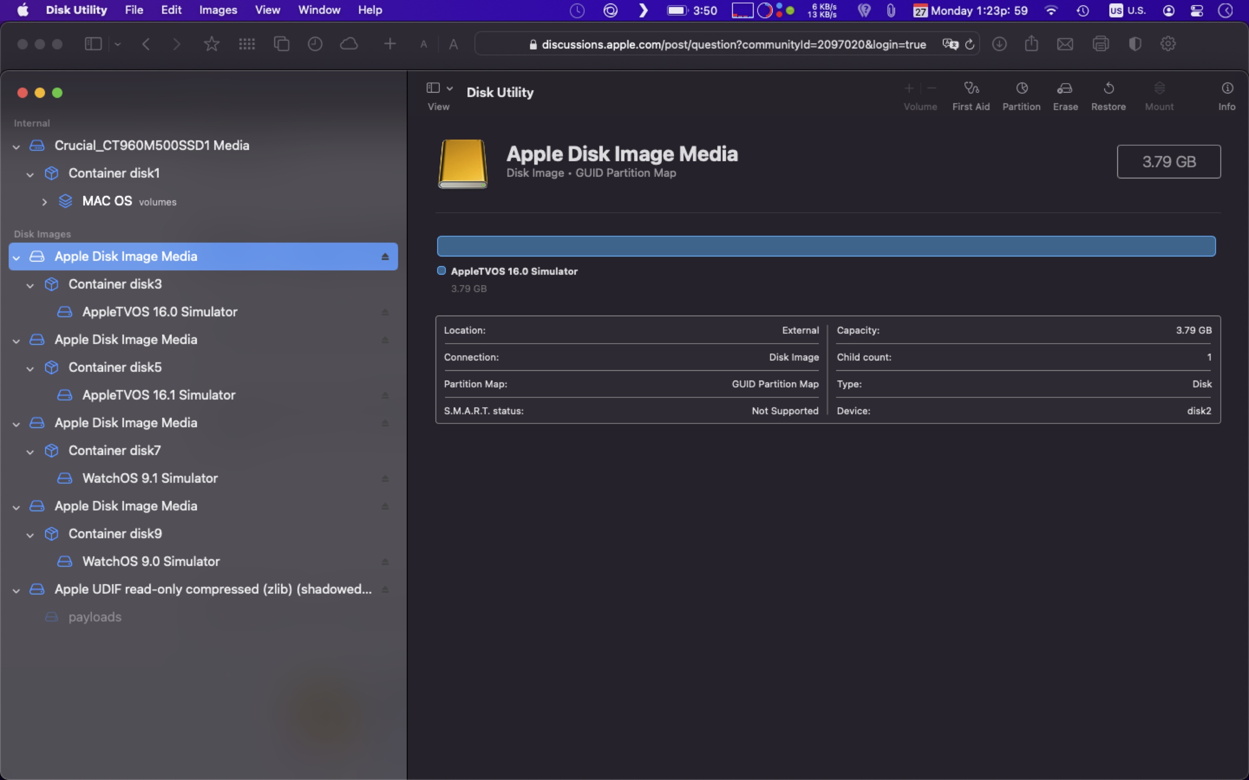Eject the selected Apple Disk Image Media
Screen dimensions: 1249x780
385,256
